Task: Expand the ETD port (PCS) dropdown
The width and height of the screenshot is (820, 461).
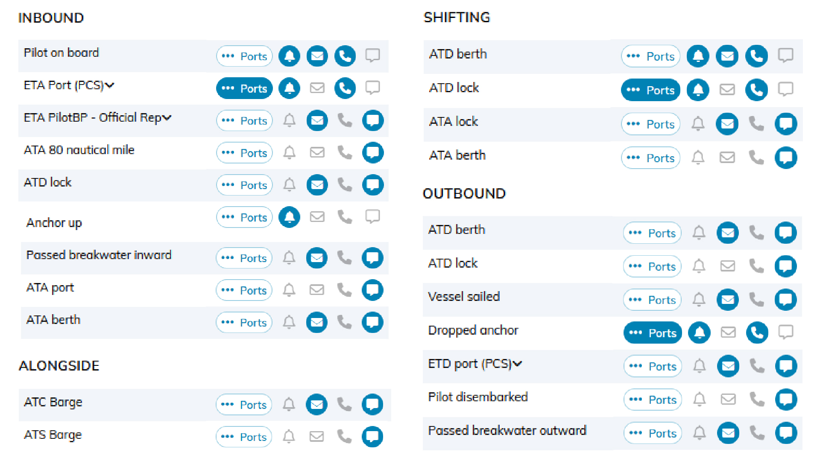Action: click(518, 364)
